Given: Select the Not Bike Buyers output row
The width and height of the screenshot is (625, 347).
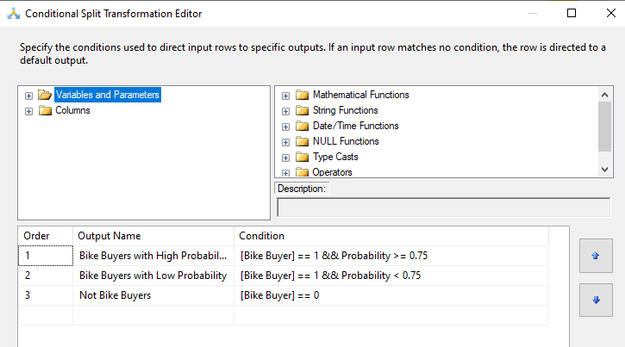Looking at the screenshot, I should [x=115, y=295].
